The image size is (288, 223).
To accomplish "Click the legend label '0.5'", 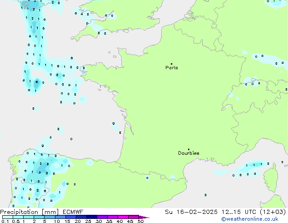I will (16, 221).
